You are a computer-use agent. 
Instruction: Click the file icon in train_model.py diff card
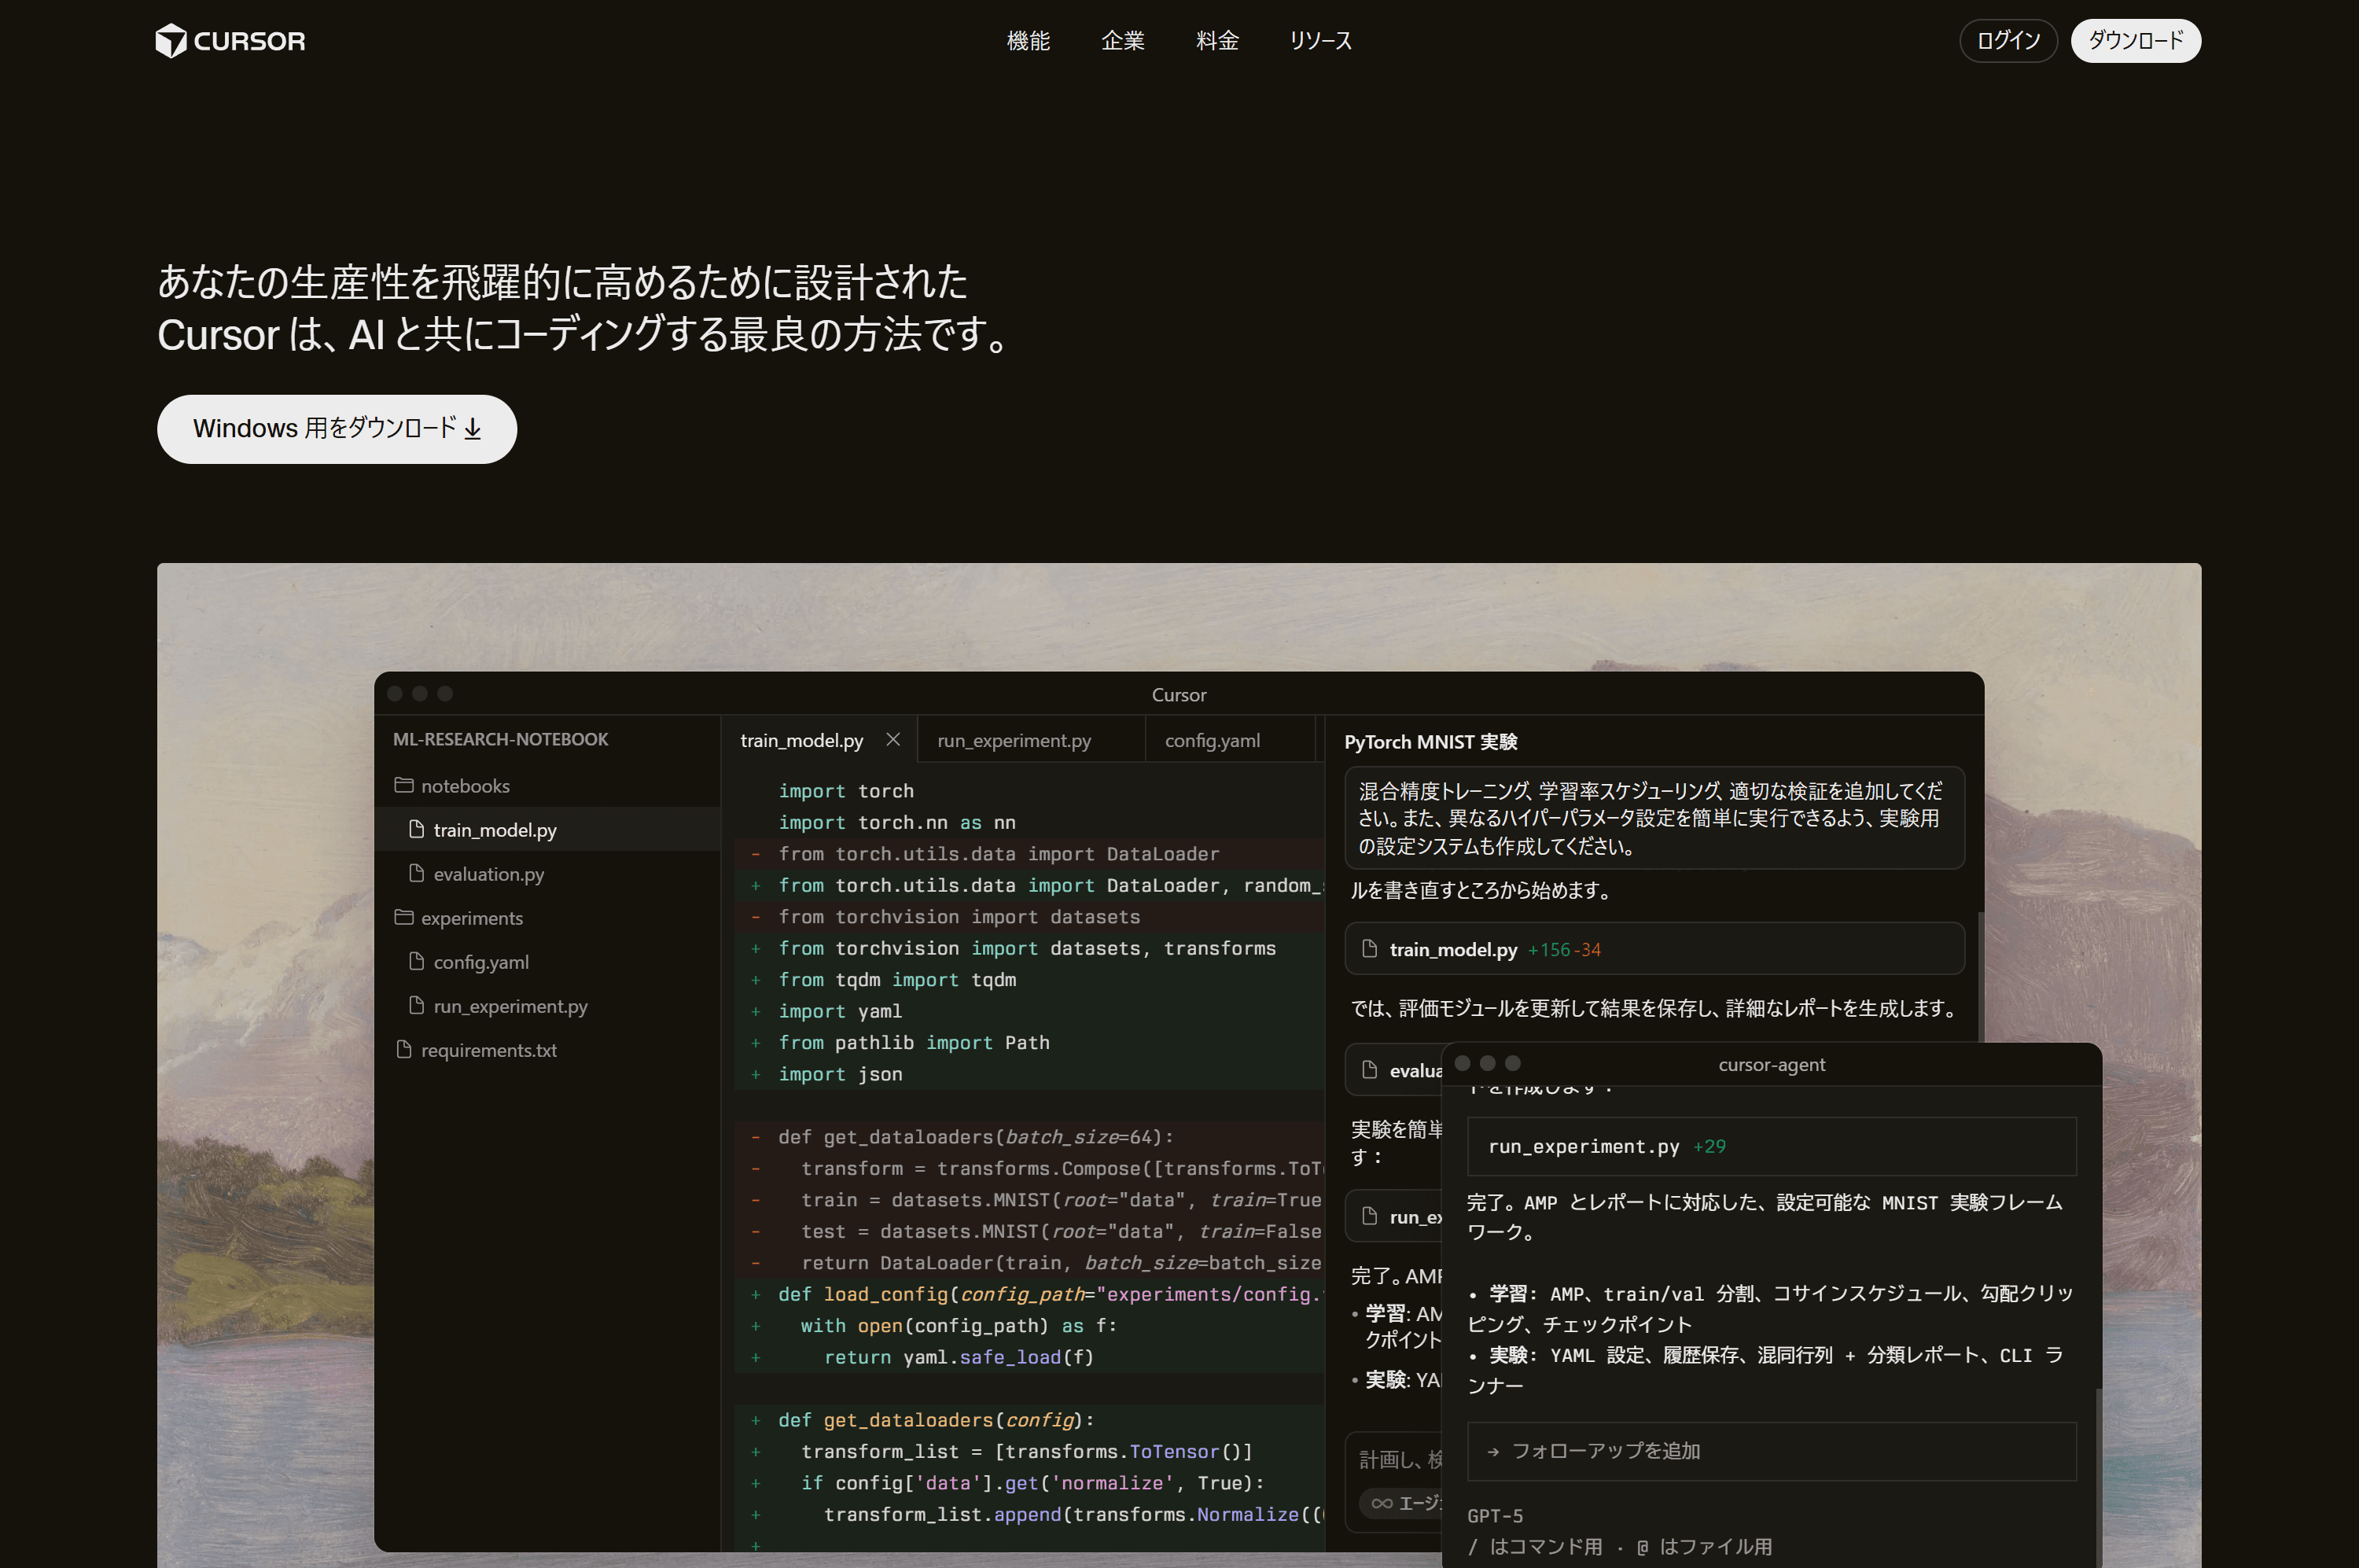pyautogui.click(x=1370, y=949)
